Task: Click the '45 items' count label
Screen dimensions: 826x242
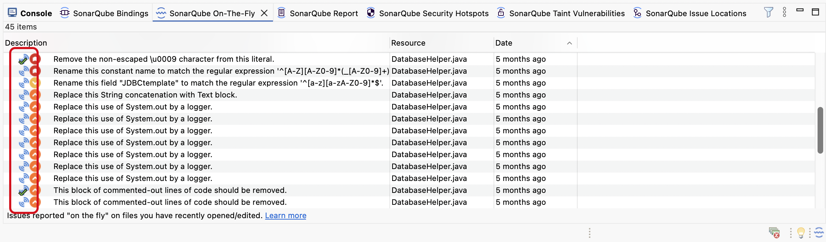Action: [x=21, y=27]
